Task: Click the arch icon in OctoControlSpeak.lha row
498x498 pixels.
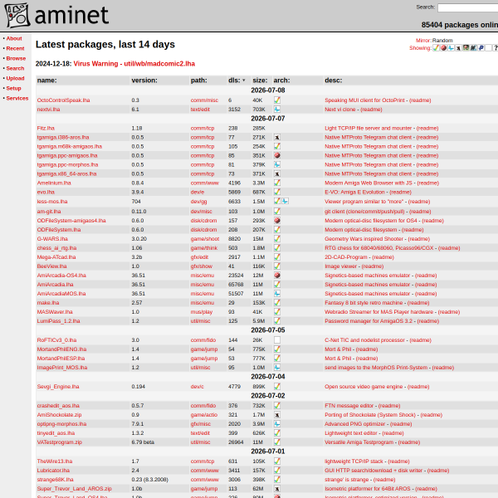Action: coord(277,100)
